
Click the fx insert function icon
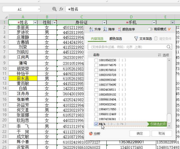61,9
